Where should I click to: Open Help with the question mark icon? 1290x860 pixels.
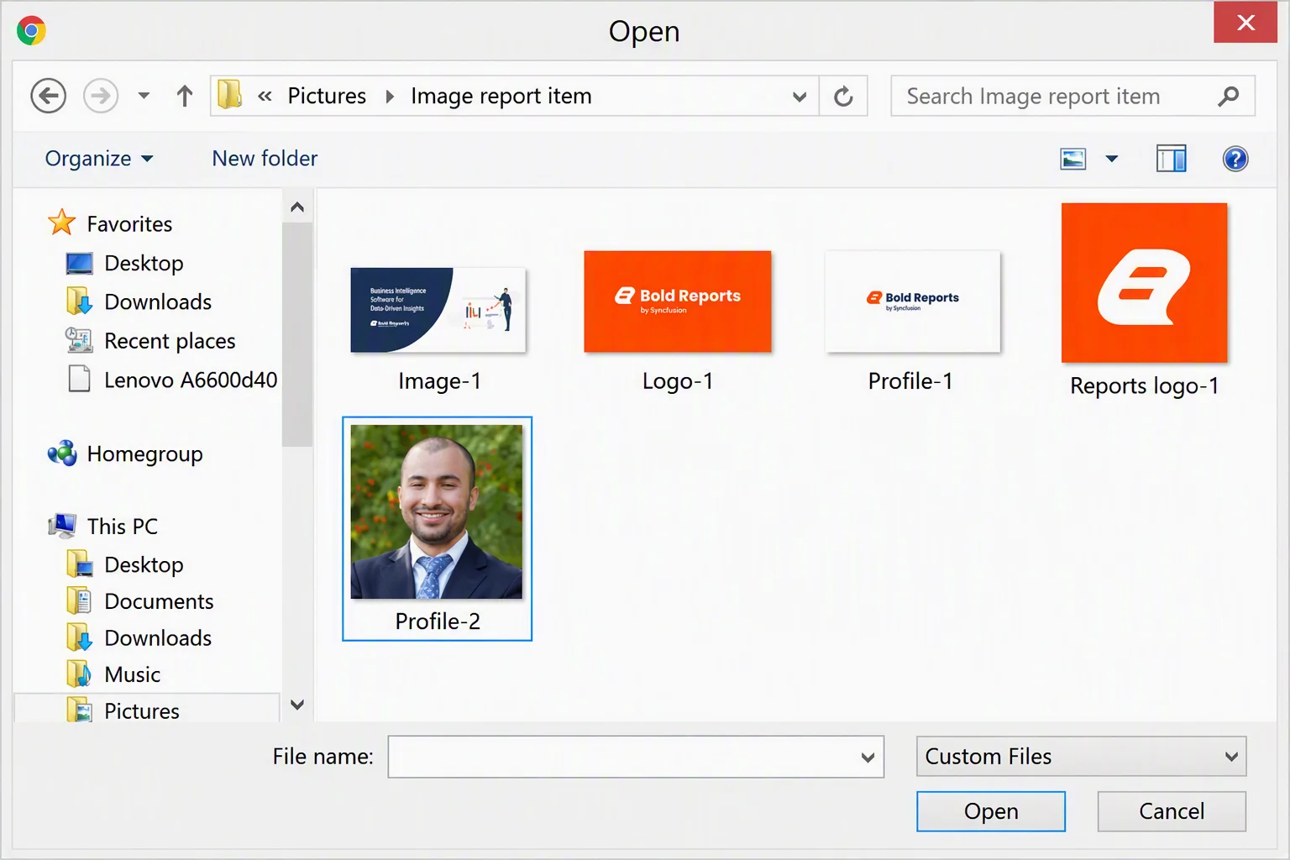click(x=1235, y=159)
